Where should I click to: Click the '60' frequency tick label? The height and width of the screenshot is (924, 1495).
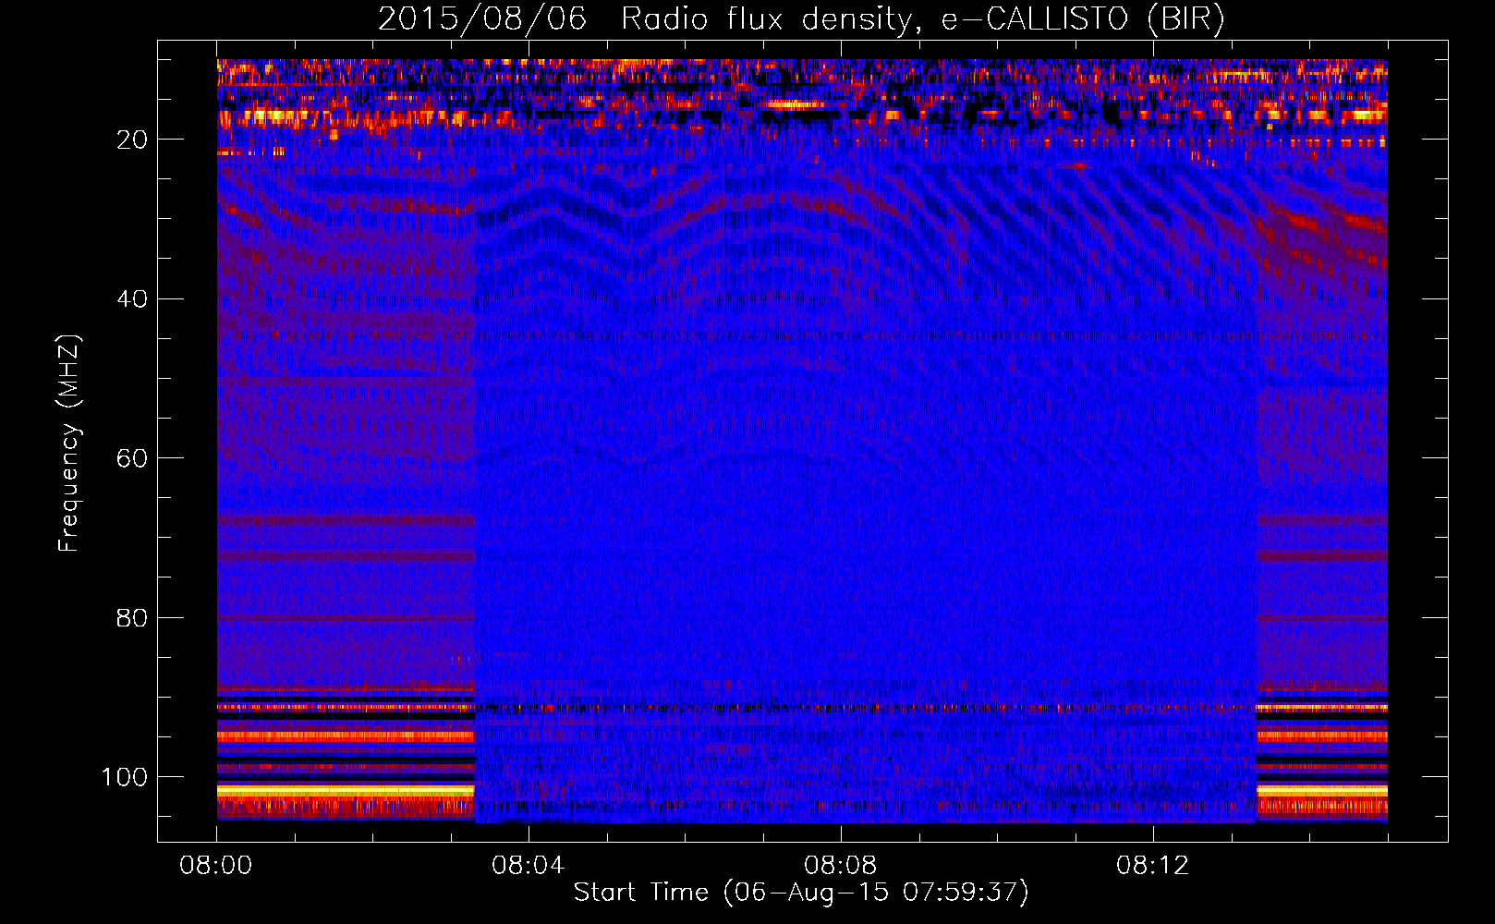[133, 458]
